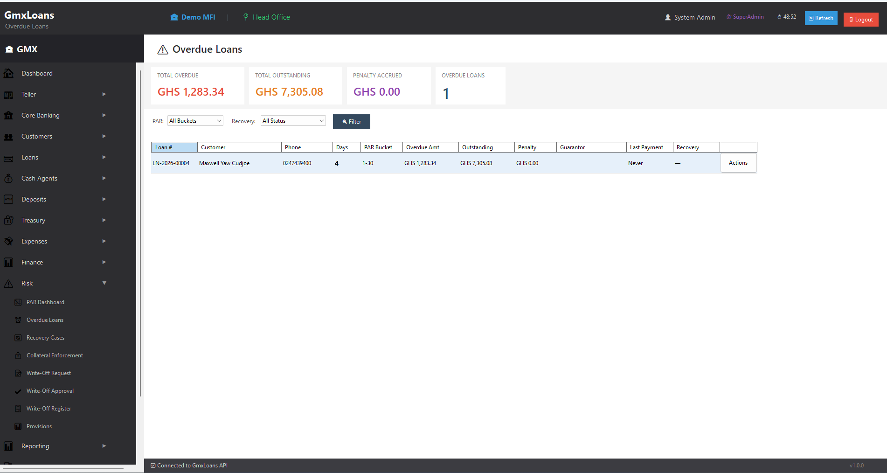Open the Provisions page

tap(39, 426)
